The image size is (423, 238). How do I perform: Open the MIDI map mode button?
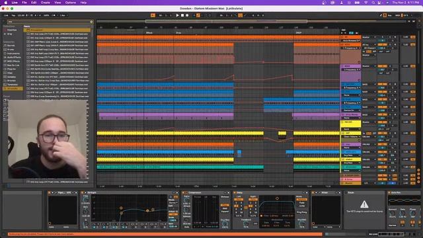tap(397, 15)
